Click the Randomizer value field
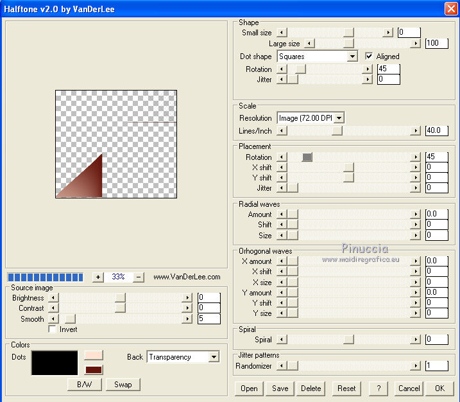The width and height of the screenshot is (460, 402). tap(436, 365)
